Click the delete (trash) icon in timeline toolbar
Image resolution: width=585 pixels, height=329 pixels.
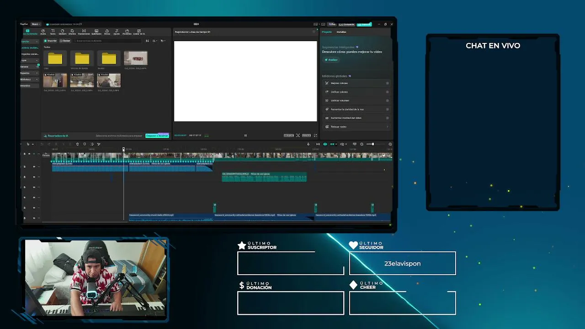[x=77, y=144]
